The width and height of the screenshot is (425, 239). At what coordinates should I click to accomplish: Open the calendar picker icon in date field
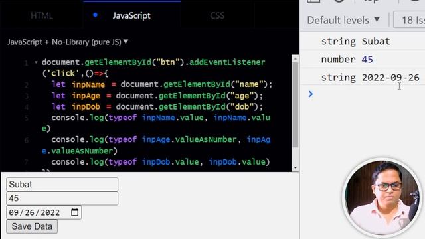74,212
